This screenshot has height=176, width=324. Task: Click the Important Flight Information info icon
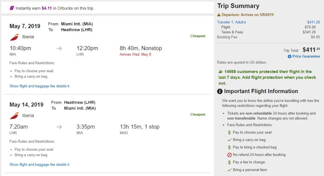tap(220, 91)
